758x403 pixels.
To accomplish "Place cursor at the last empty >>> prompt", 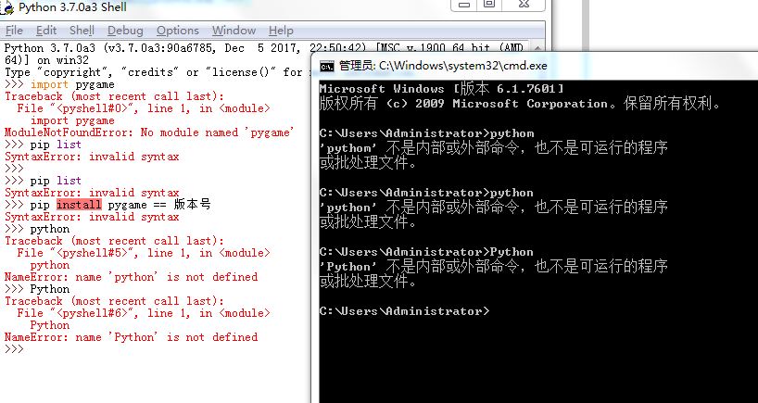I will pos(28,349).
